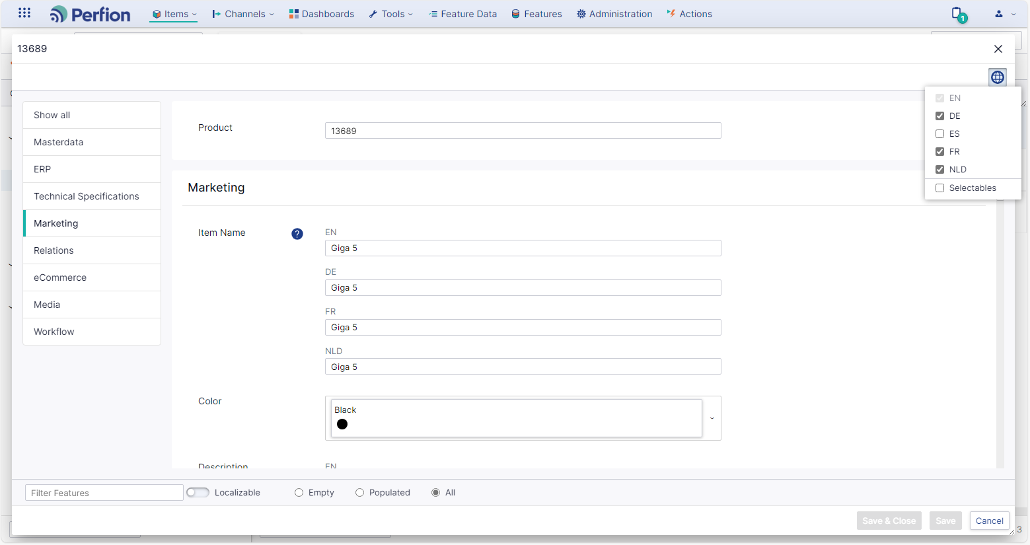Select the Show all tab
The height and width of the screenshot is (545, 1030).
92,115
